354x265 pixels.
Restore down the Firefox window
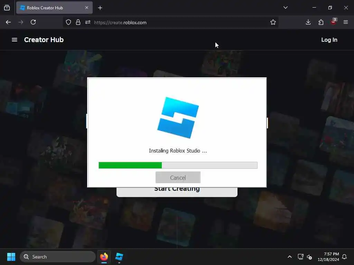click(330, 8)
